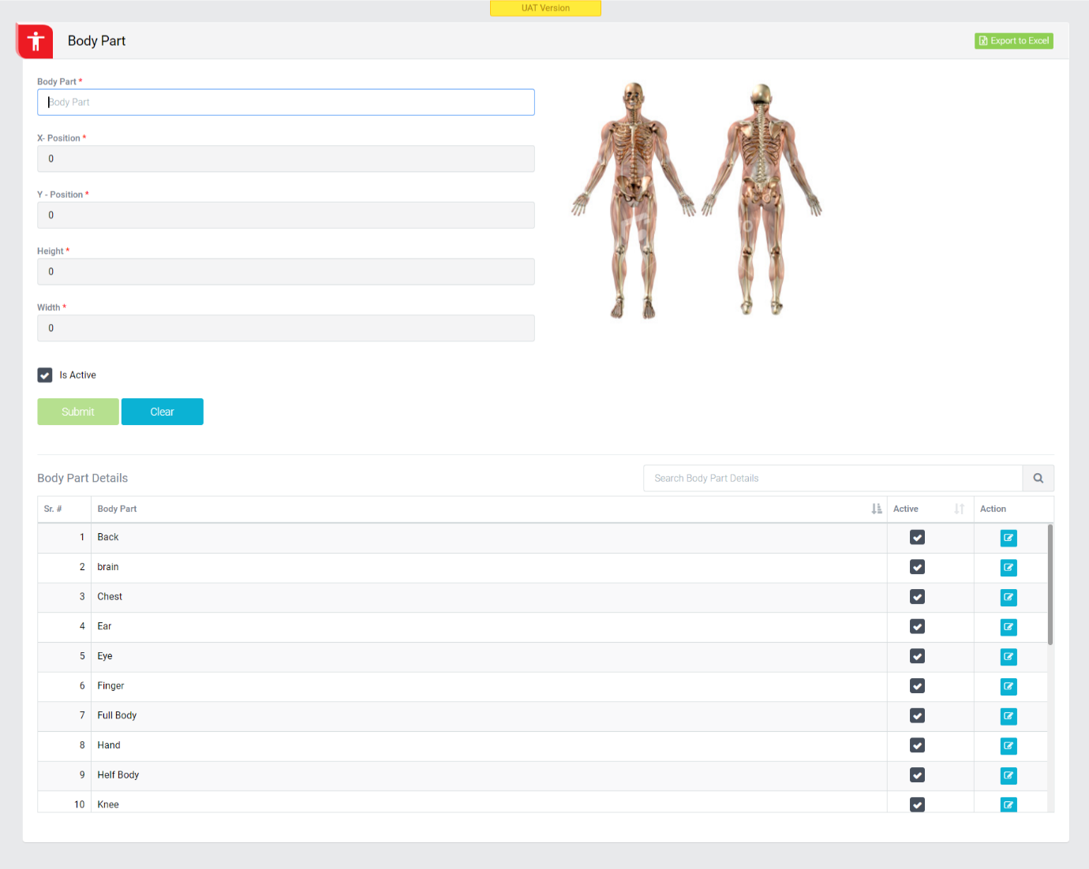
Task: Edit the Full Body row
Action: 1009,716
